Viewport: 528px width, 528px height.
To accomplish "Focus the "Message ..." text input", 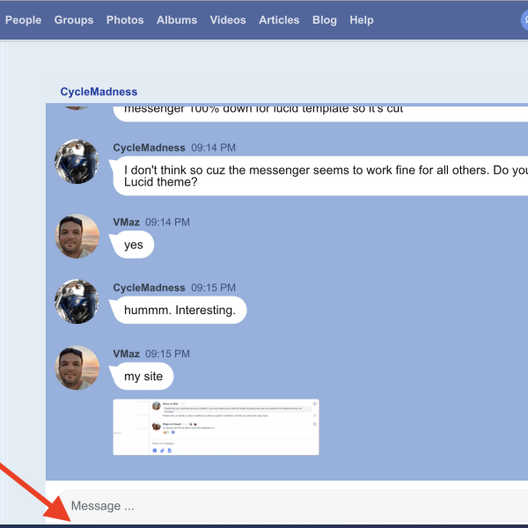I will tap(290, 506).
